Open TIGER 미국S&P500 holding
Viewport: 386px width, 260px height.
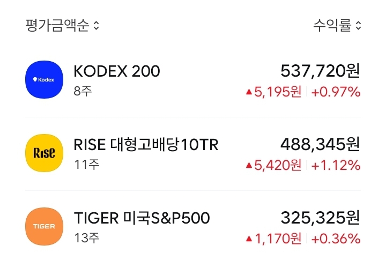142,218
